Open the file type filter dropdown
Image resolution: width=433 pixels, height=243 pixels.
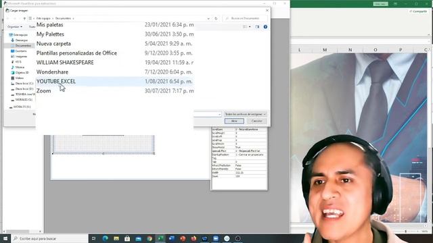click(x=245, y=114)
